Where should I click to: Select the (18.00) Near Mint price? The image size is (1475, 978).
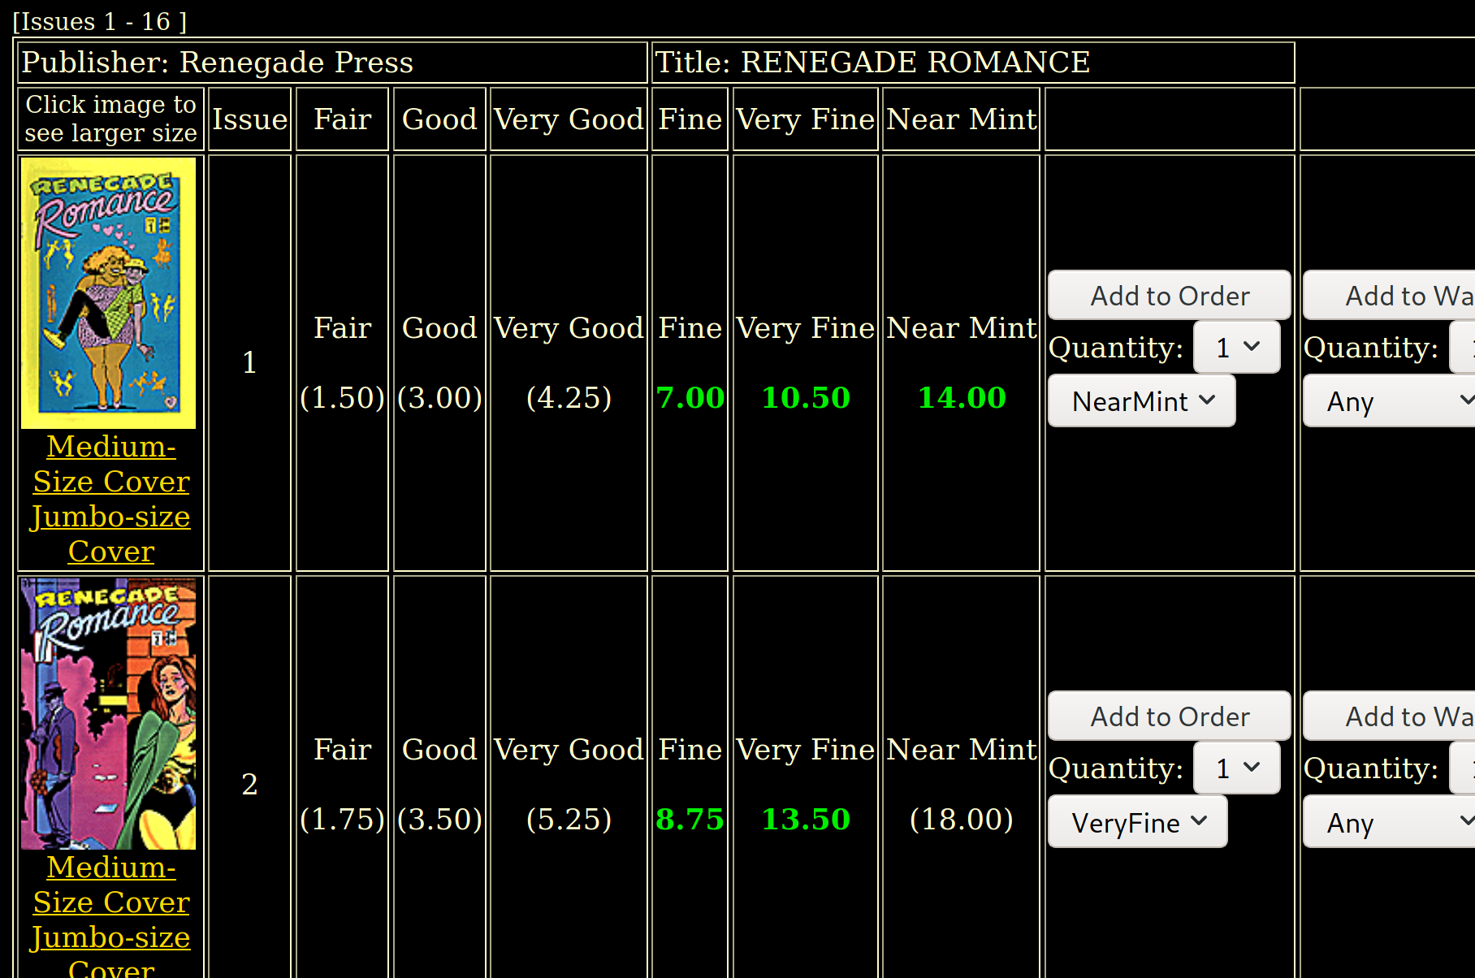coord(962,819)
